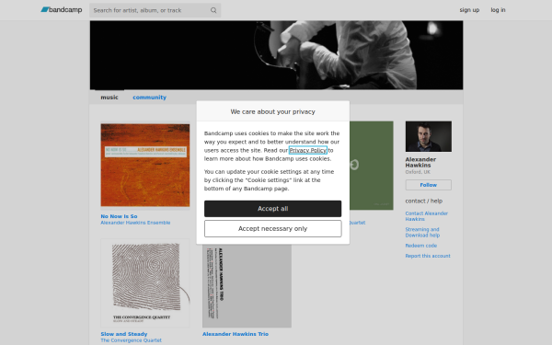Click the pianist banner image
Screen dimensions: 552x345
[x=276, y=55]
